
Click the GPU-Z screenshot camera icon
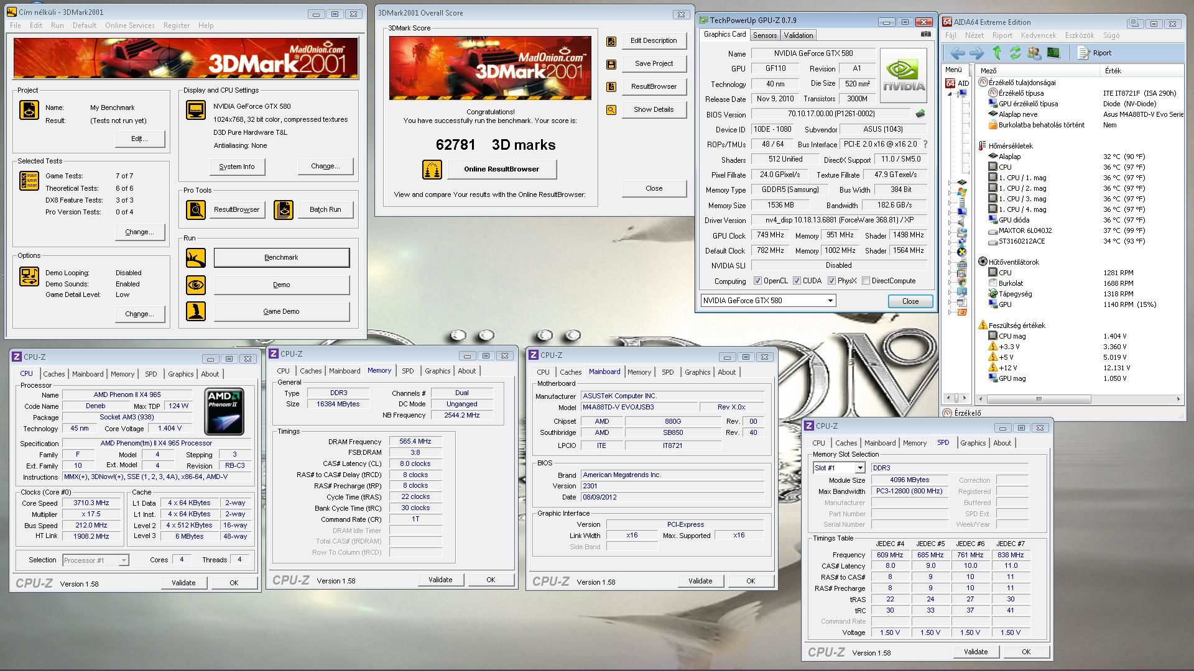(x=926, y=34)
